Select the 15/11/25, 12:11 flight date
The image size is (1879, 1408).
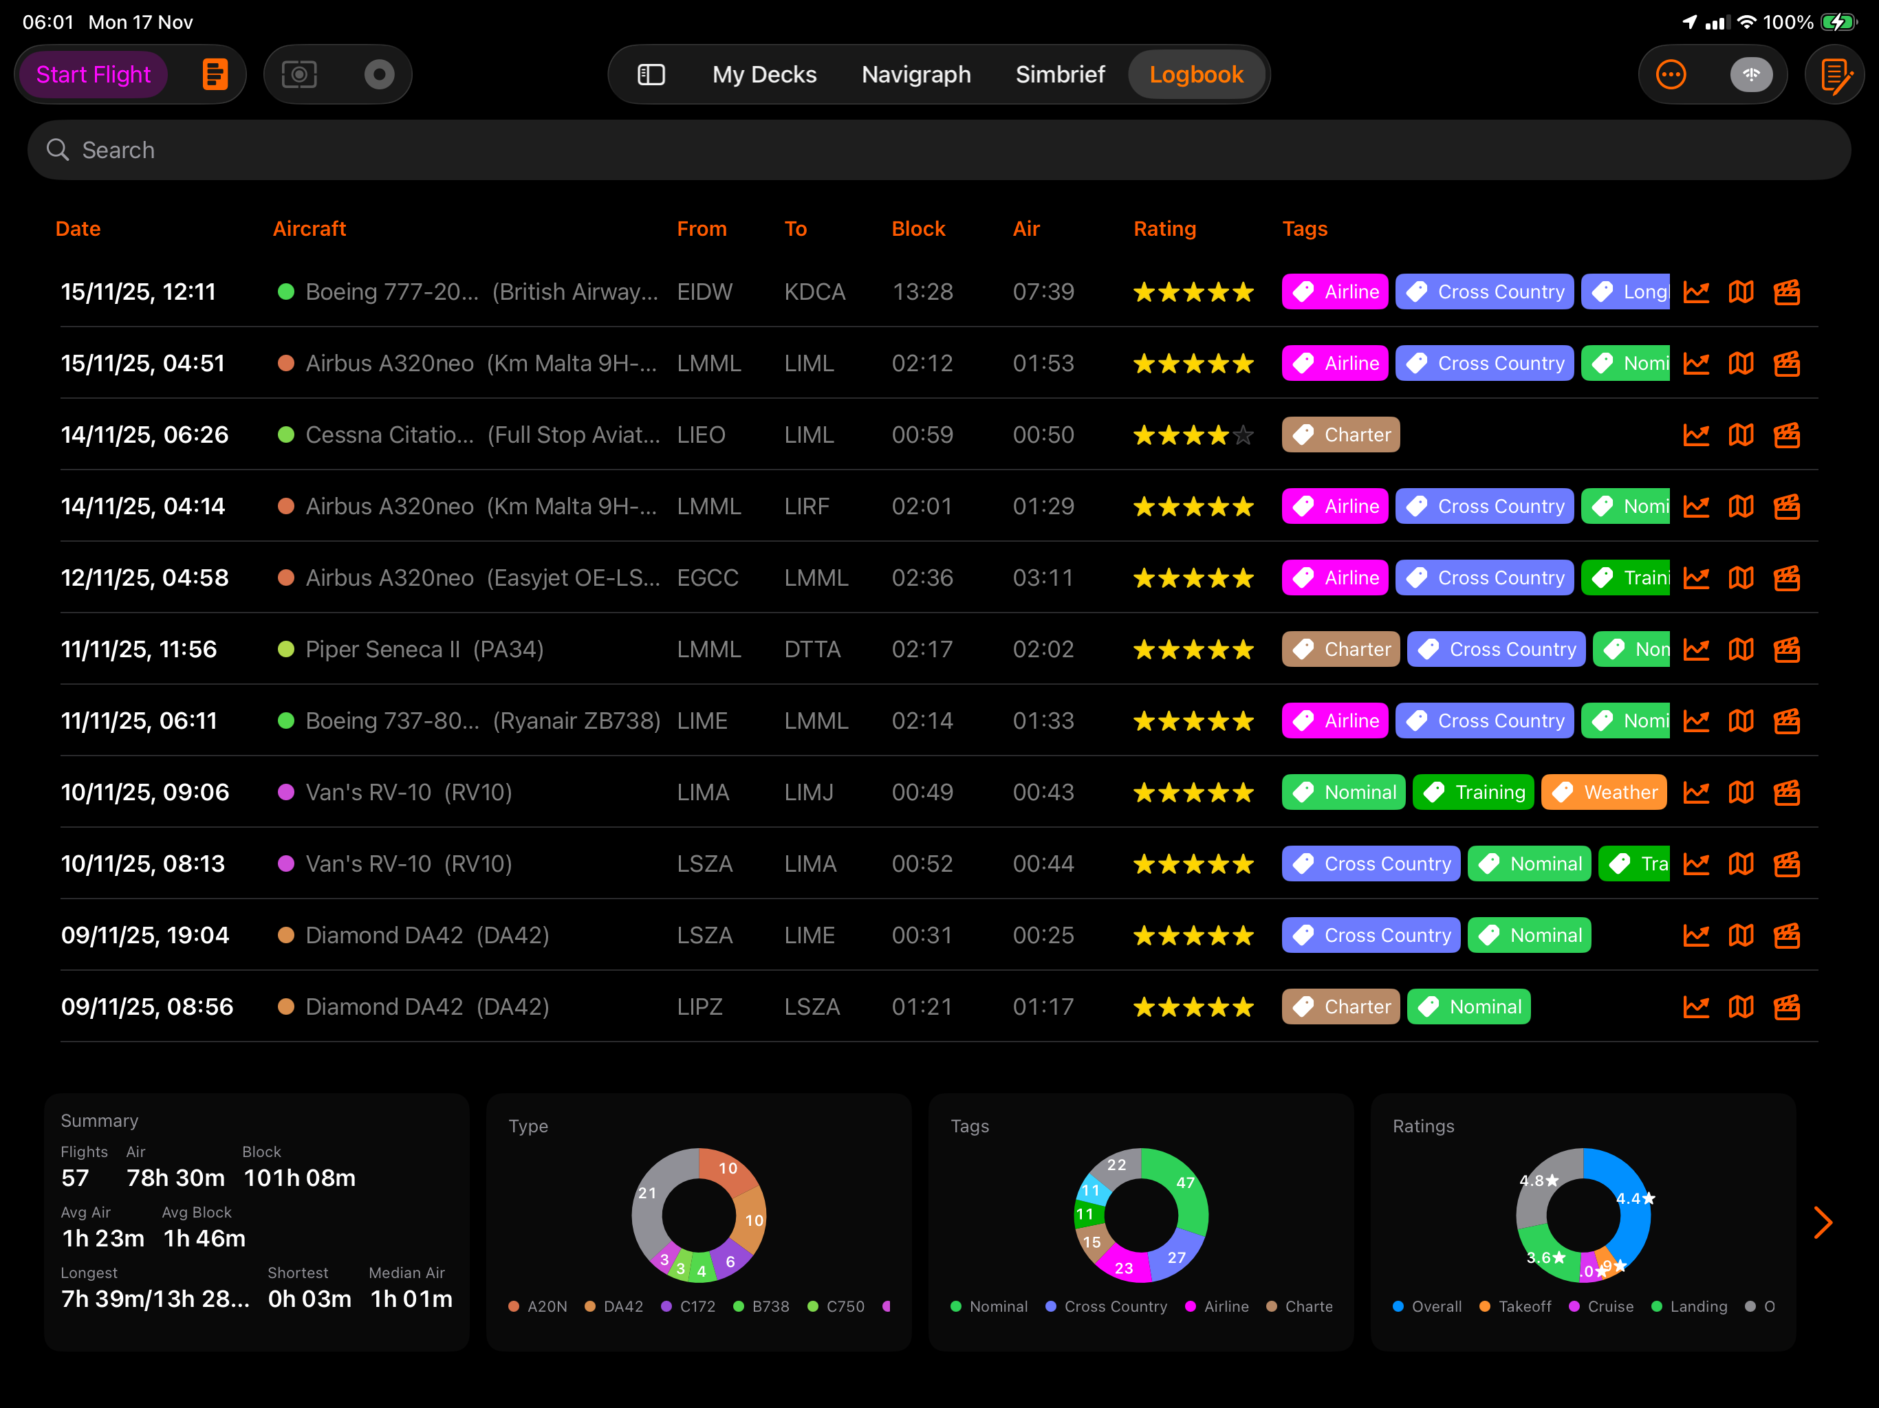tap(138, 292)
